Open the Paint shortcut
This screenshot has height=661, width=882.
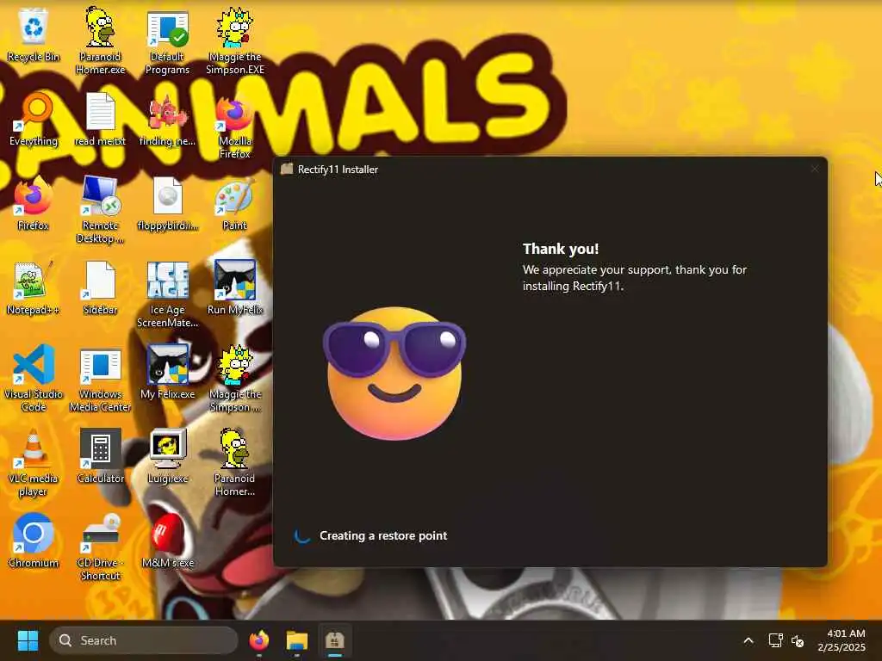point(235,204)
